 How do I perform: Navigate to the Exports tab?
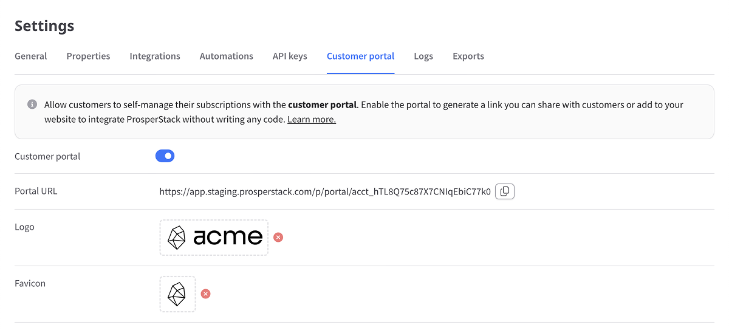468,56
